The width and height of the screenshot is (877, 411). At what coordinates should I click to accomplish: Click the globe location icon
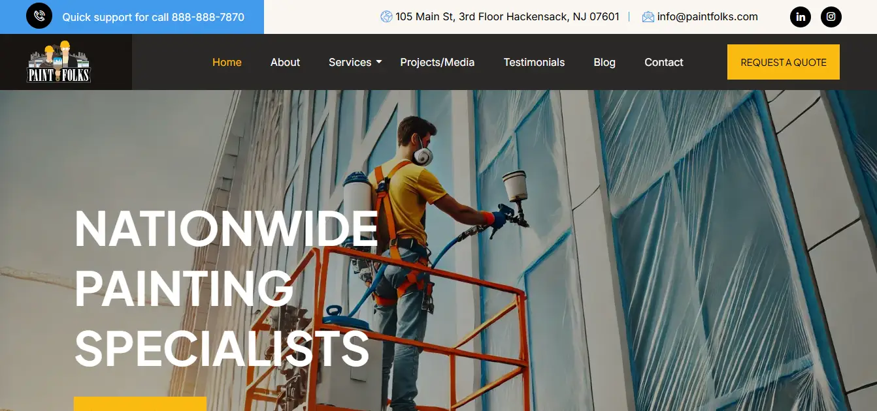click(386, 17)
